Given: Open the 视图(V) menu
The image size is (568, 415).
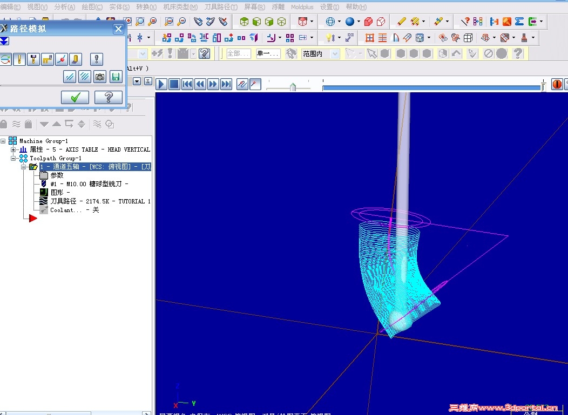Looking at the screenshot, I should pos(37,7).
